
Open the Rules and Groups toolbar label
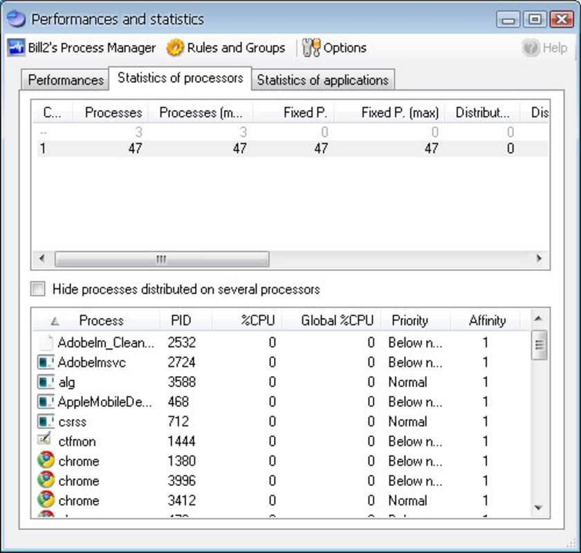[x=236, y=48]
